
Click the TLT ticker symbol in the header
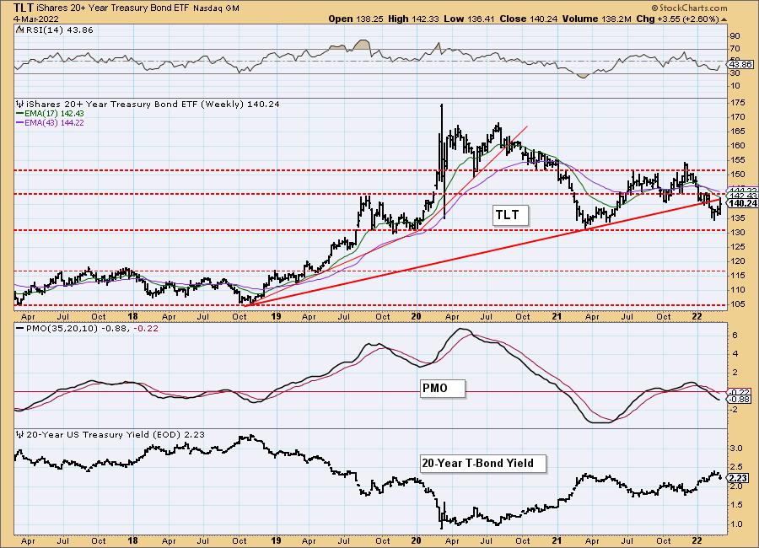(24, 8)
